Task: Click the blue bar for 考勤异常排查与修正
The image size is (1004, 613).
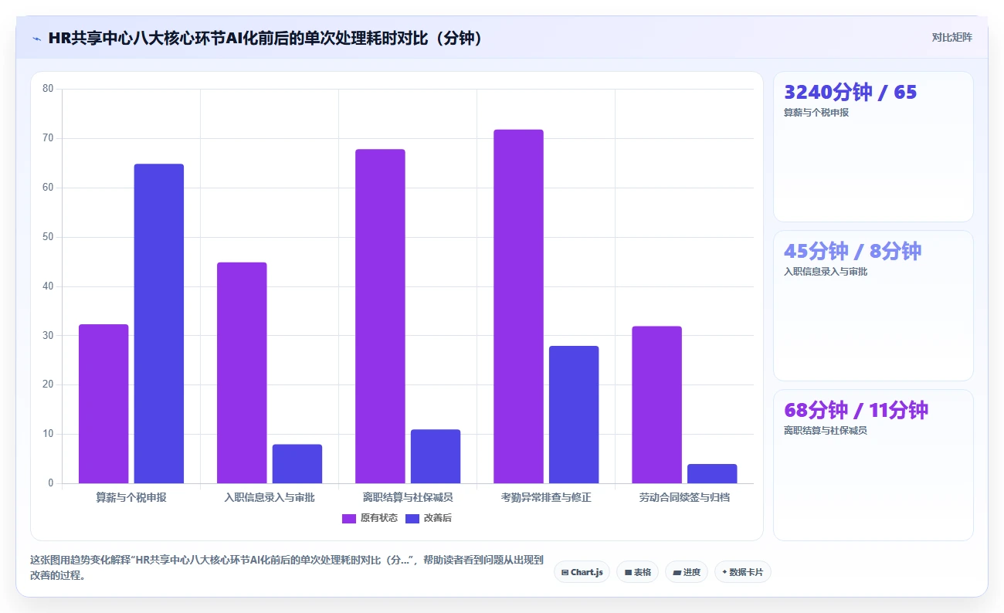Action: click(574, 415)
